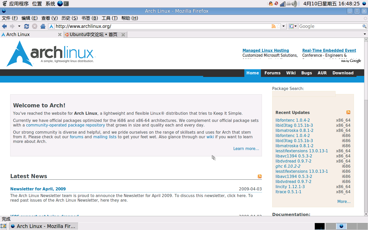Viewport: 368px width, 230px height.
Task: Open the 文件 (F) menu
Action: [10, 18]
